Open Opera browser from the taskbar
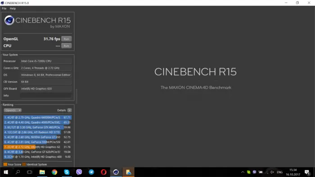Viewport: 315px width, 177px height. pyautogui.click(x=103, y=172)
